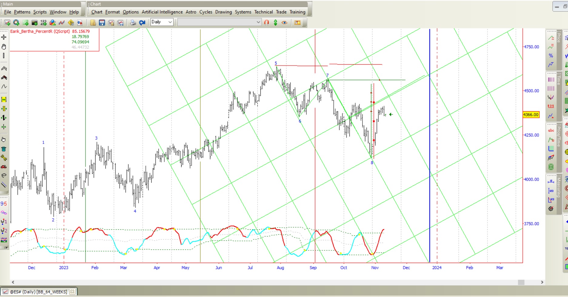Click the wave label 8 at the low

(x=372, y=163)
